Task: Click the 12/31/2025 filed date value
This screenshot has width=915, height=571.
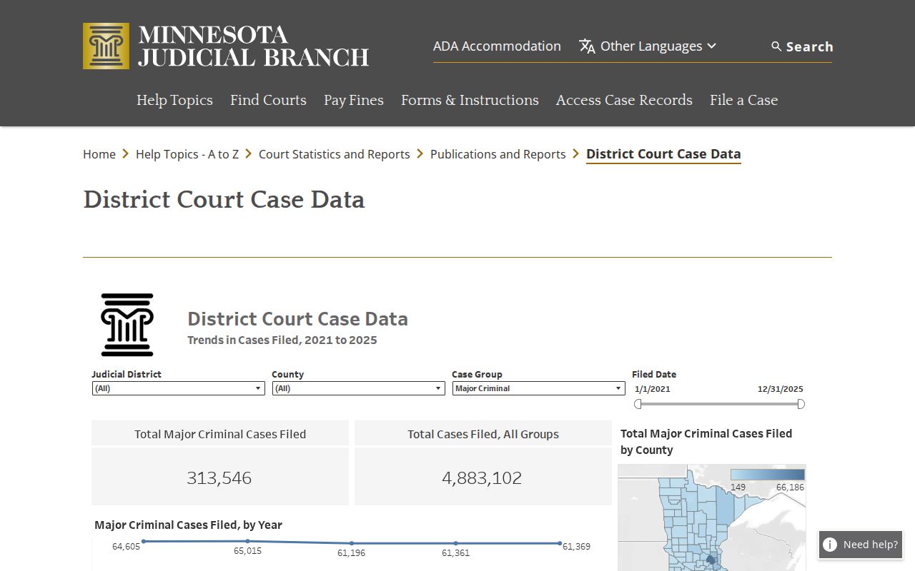Action: (x=781, y=389)
